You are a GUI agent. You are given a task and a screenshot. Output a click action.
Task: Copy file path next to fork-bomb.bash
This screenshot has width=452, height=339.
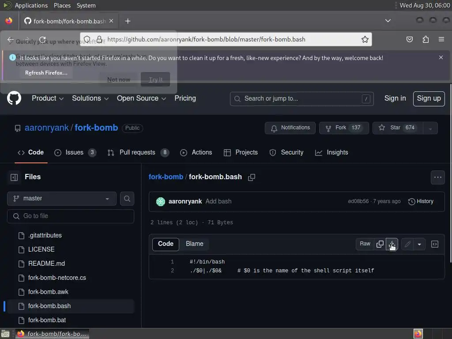[251, 177]
